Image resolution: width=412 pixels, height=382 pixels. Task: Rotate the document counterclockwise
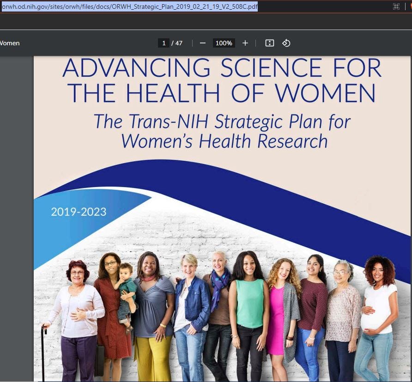tap(286, 43)
